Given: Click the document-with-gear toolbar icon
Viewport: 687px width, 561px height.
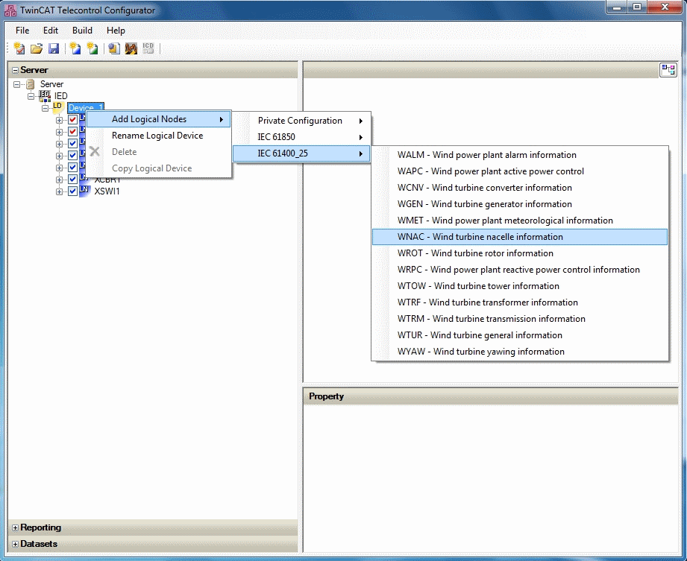Looking at the screenshot, I should (x=114, y=48).
